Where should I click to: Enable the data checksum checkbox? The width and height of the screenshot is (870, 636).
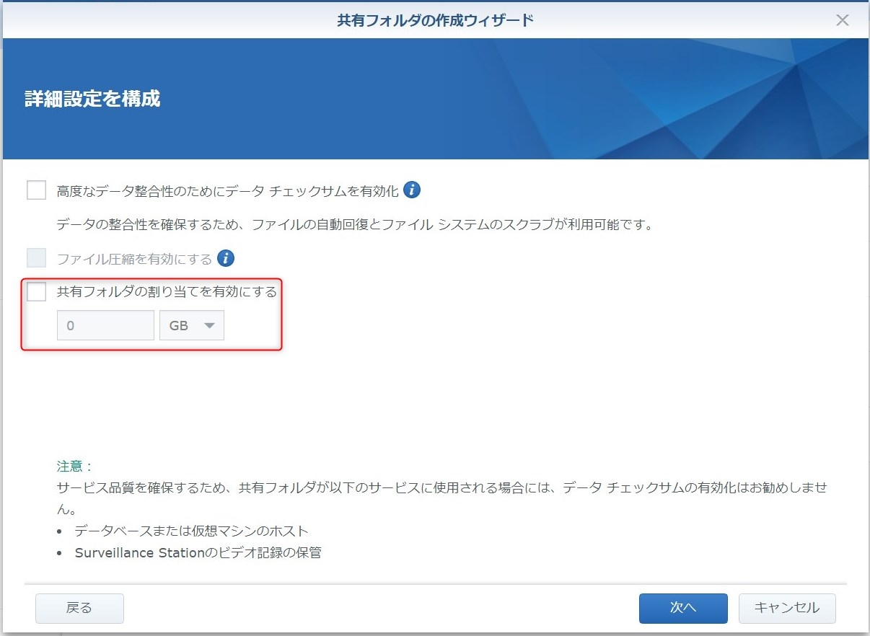[x=36, y=190]
